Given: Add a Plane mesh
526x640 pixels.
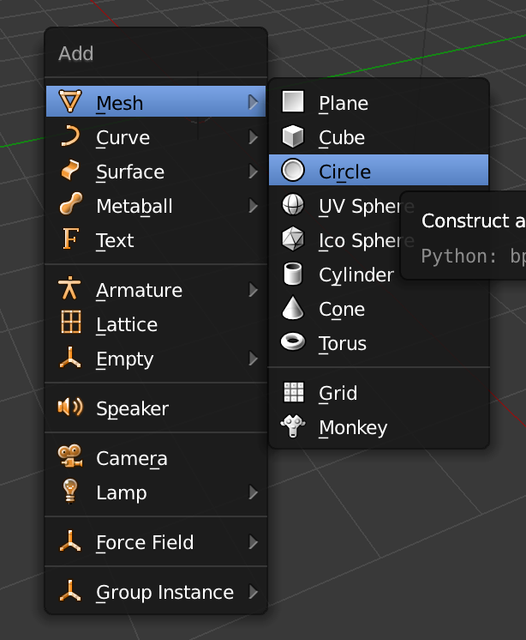Looking at the screenshot, I should click(344, 103).
